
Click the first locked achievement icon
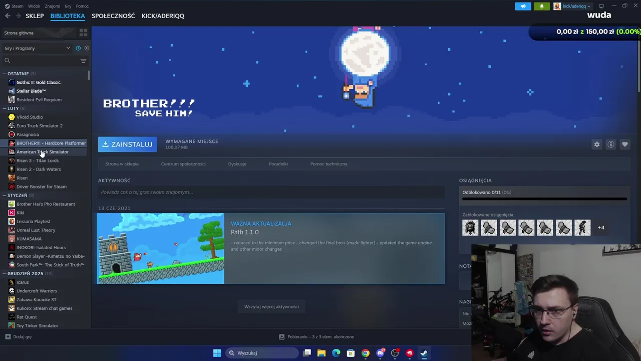[470, 228]
